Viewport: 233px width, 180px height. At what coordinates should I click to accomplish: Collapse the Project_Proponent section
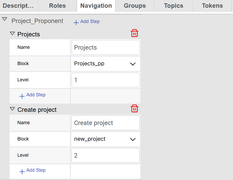(4, 19)
